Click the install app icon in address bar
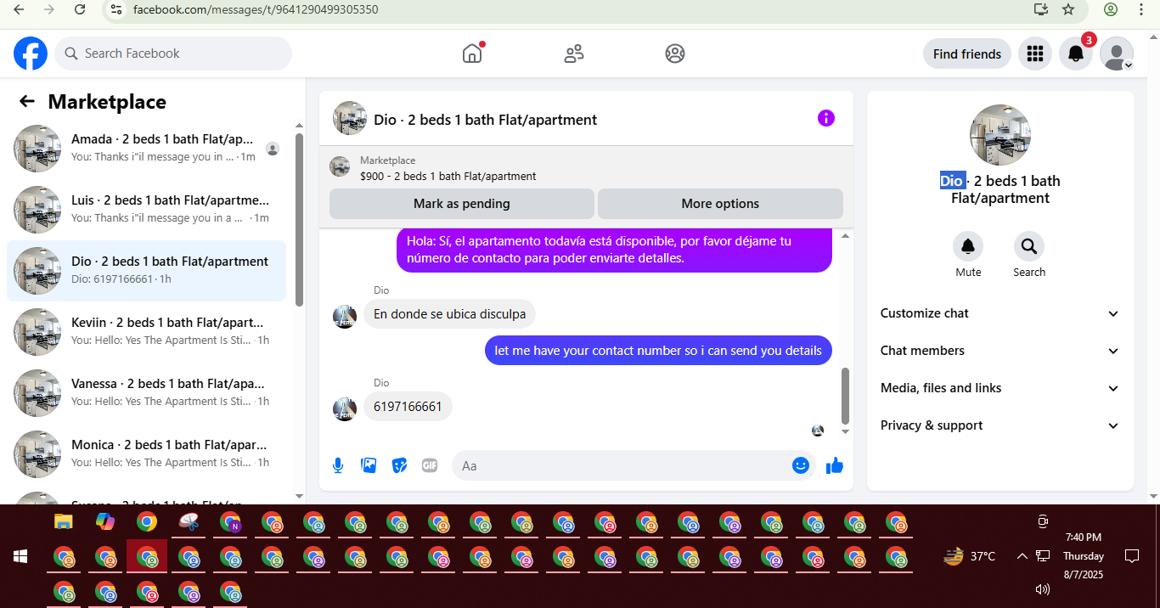Image resolution: width=1160 pixels, height=608 pixels. click(1041, 9)
